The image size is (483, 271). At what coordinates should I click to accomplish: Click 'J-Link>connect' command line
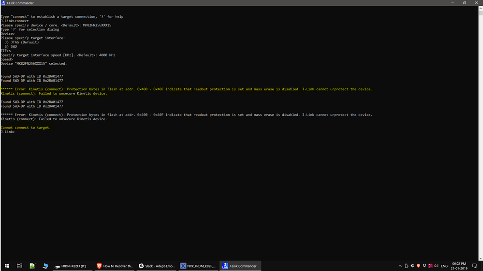pos(15,21)
